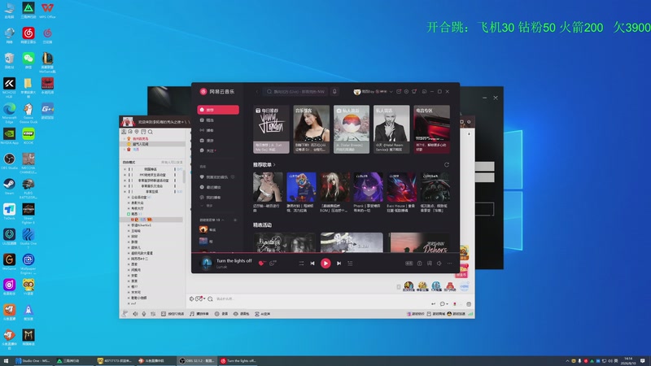The width and height of the screenshot is (651, 366).
Task: Open the Steam desktop icon
Action: point(9,186)
